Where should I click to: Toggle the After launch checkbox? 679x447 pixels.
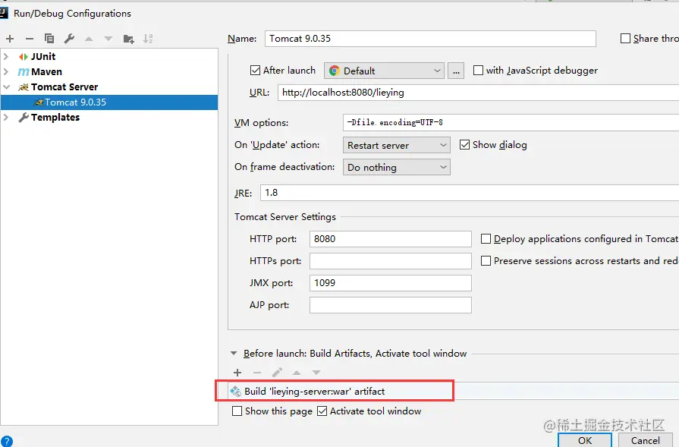(255, 70)
